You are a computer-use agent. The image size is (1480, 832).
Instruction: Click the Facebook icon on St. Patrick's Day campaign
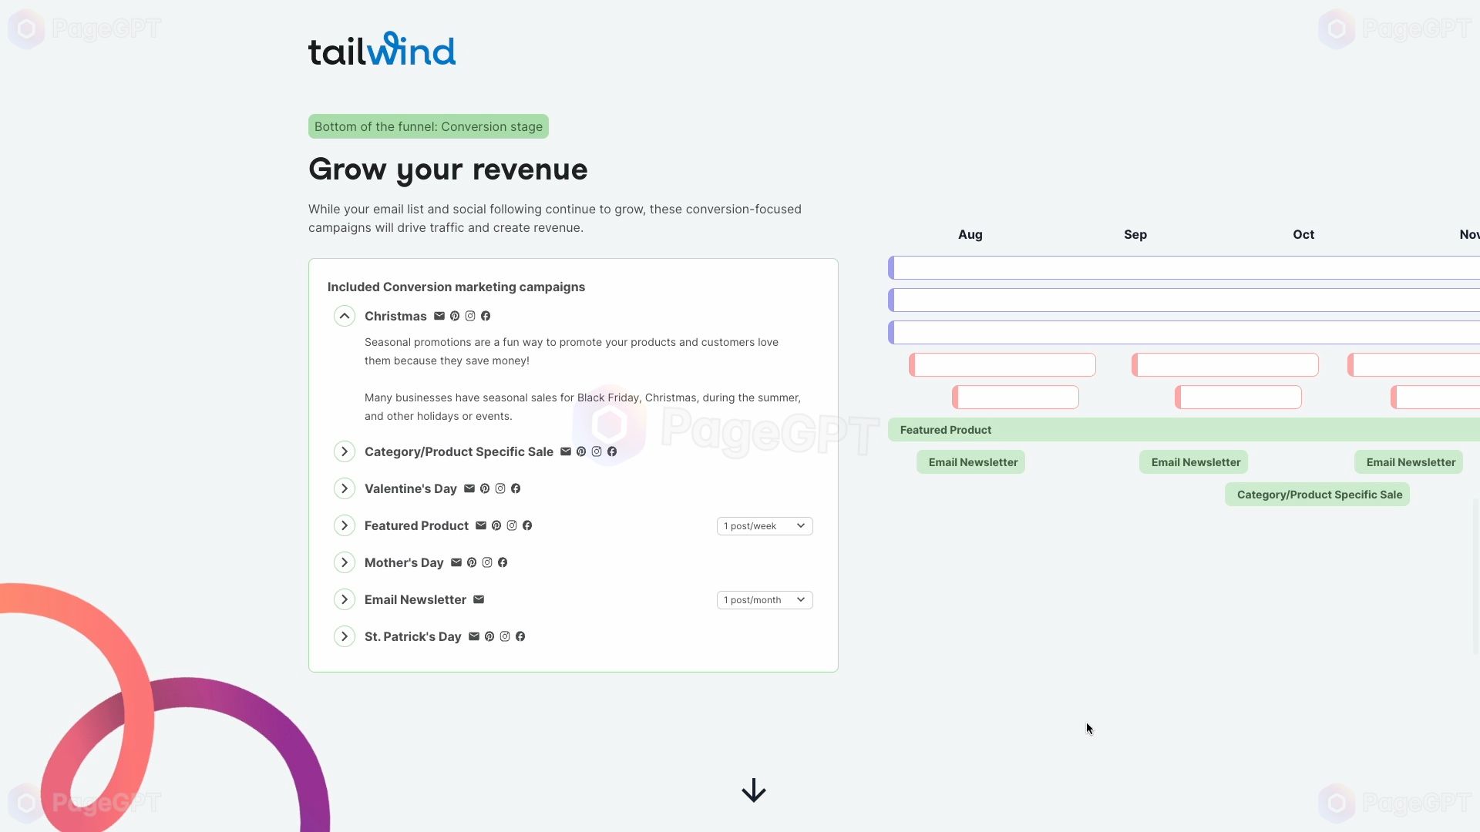(x=520, y=636)
